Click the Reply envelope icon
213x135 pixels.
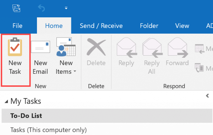127,47
